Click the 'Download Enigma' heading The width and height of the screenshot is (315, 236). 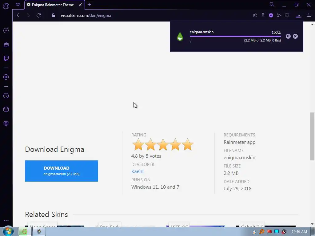tap(55, 150)
